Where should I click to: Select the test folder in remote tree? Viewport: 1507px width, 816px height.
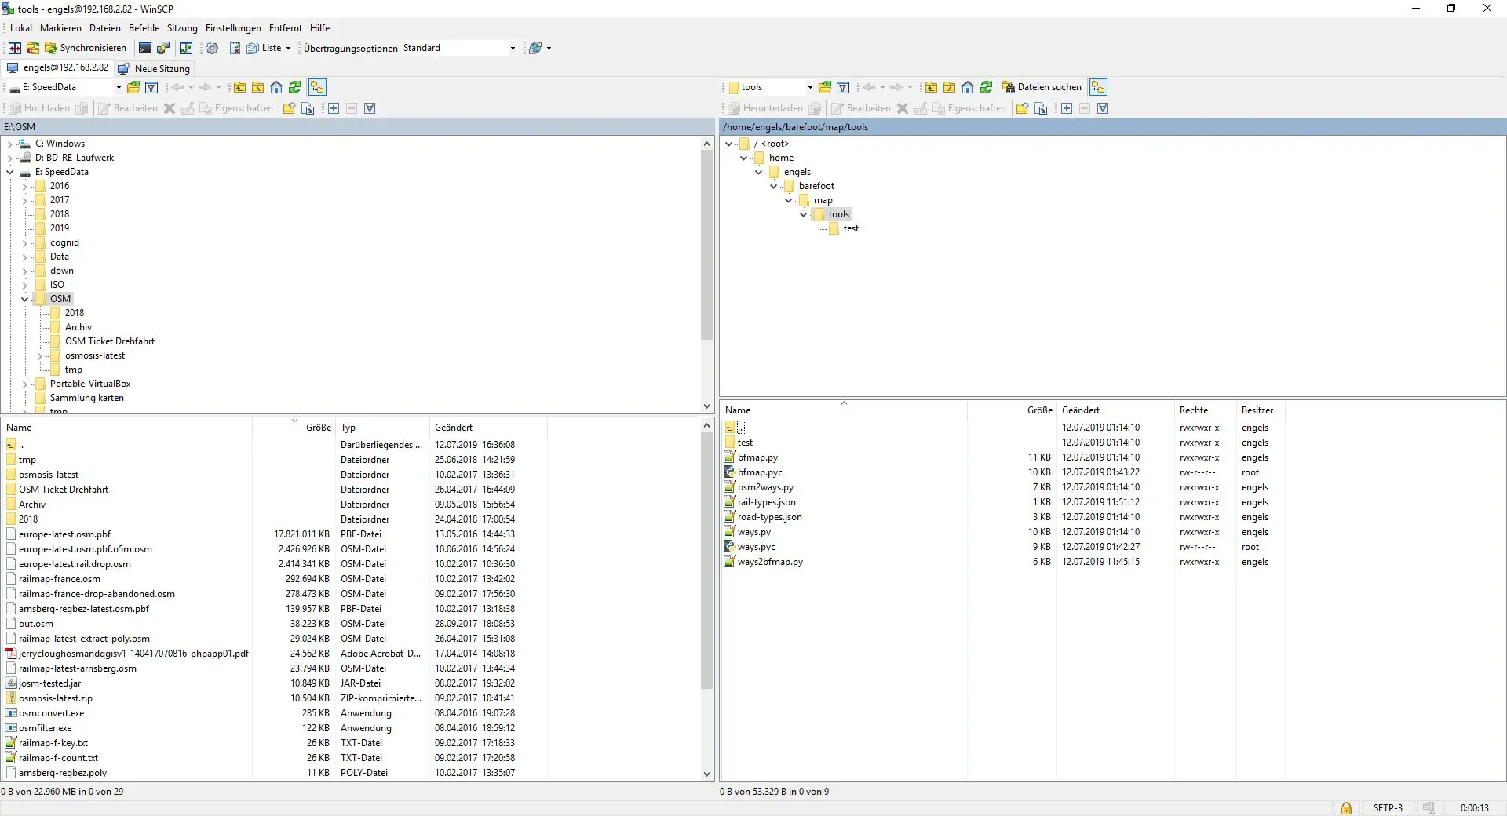(851, 229)
